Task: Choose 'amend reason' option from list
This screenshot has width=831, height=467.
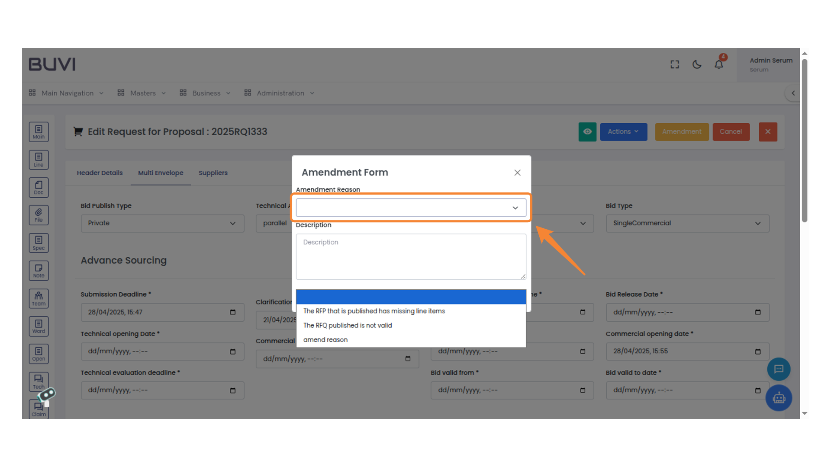Action: [x=325, y=340]
